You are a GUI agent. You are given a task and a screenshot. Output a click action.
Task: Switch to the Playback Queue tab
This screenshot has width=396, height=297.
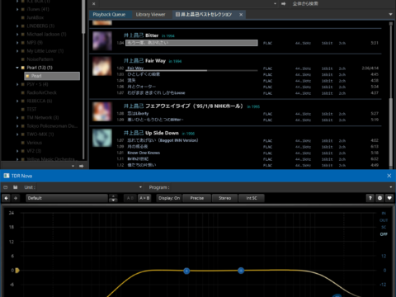tap(109, 14)
